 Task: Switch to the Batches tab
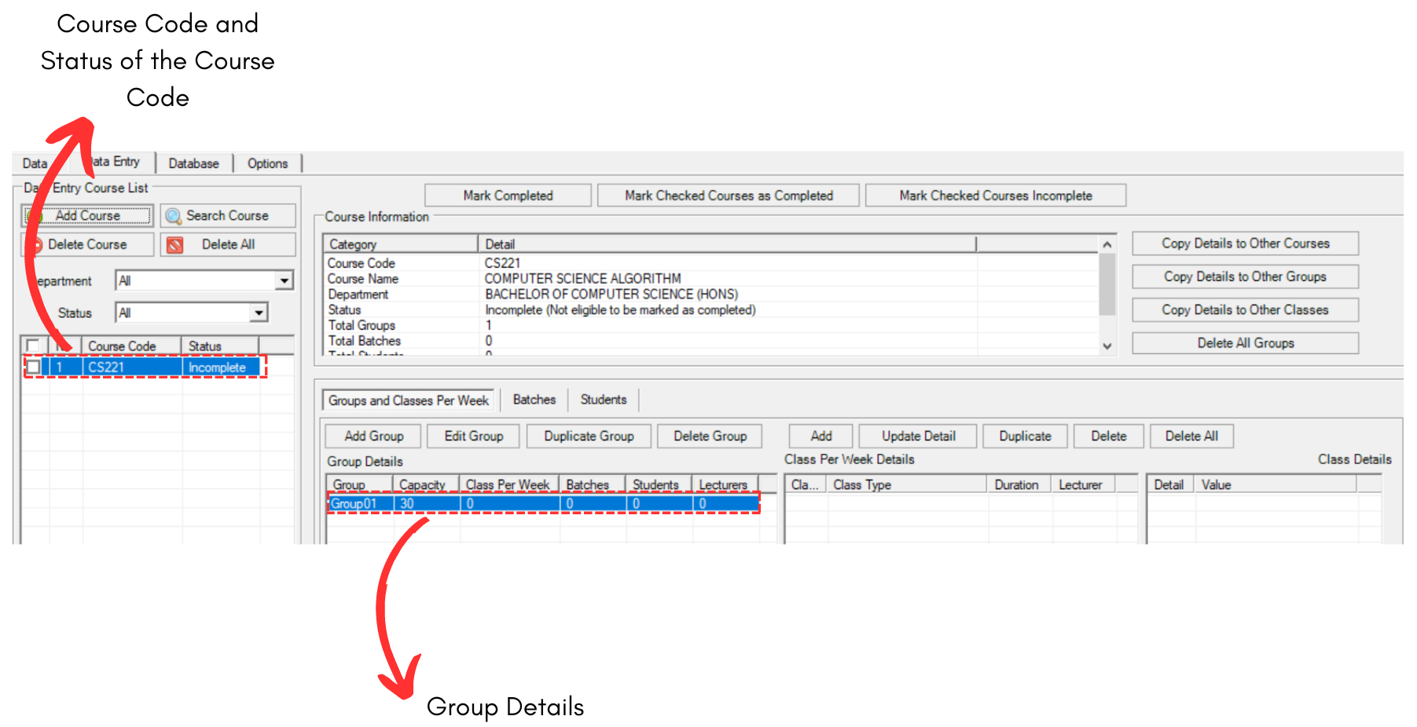(x=534, y=400)
